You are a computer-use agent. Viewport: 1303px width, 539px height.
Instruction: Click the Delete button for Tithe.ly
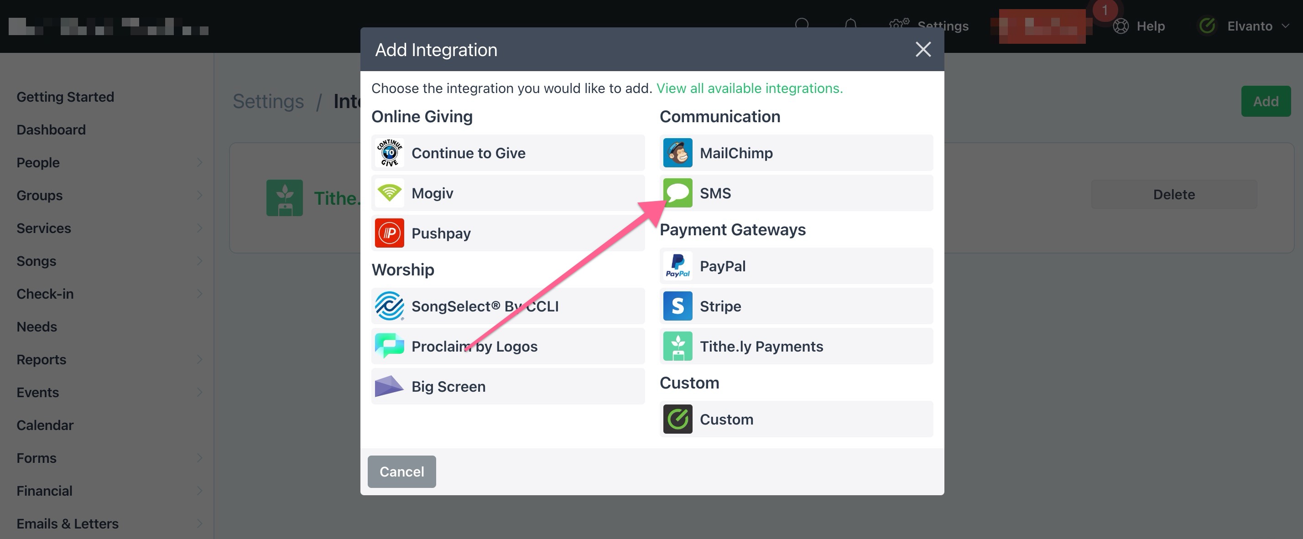click(1173, 194)
